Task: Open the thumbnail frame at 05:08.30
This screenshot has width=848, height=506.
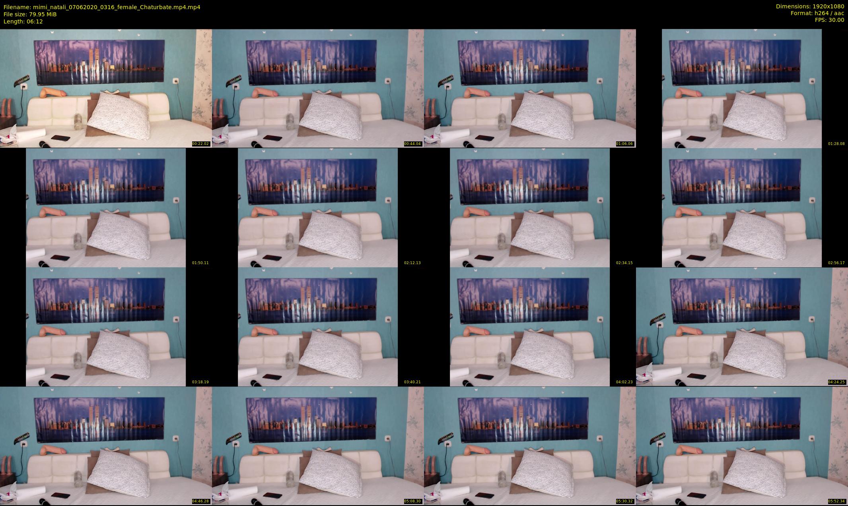Action: (x=318, y=446)
